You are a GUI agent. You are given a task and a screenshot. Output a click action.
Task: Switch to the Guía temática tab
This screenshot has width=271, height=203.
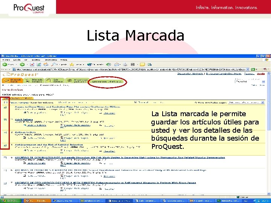[x=55, y=80]
